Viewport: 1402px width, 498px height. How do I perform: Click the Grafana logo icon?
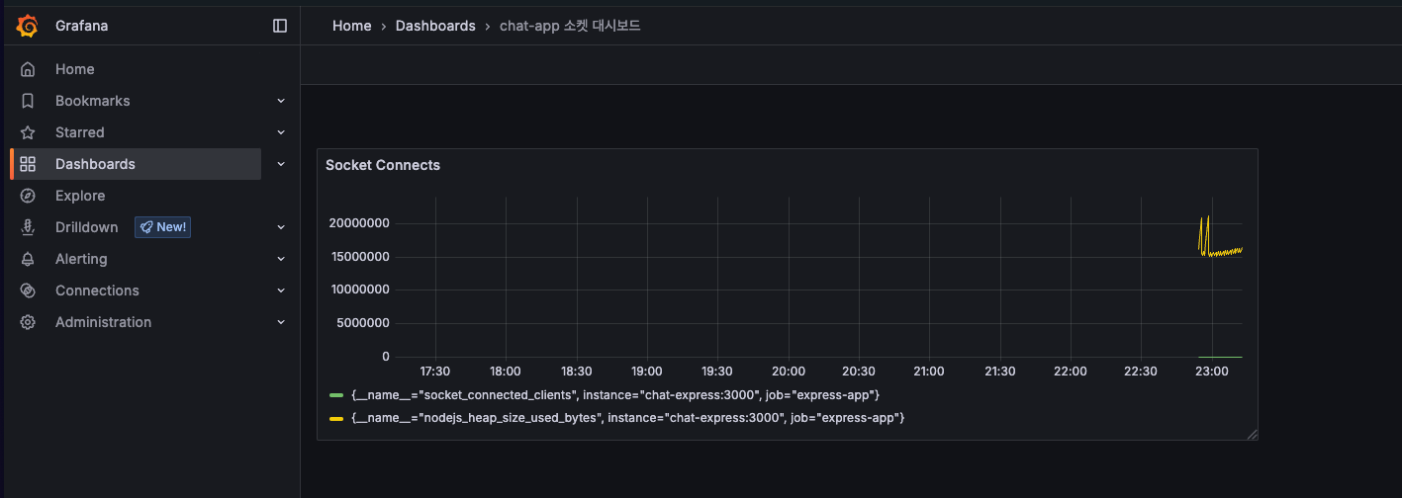click(x=28, y=26)
